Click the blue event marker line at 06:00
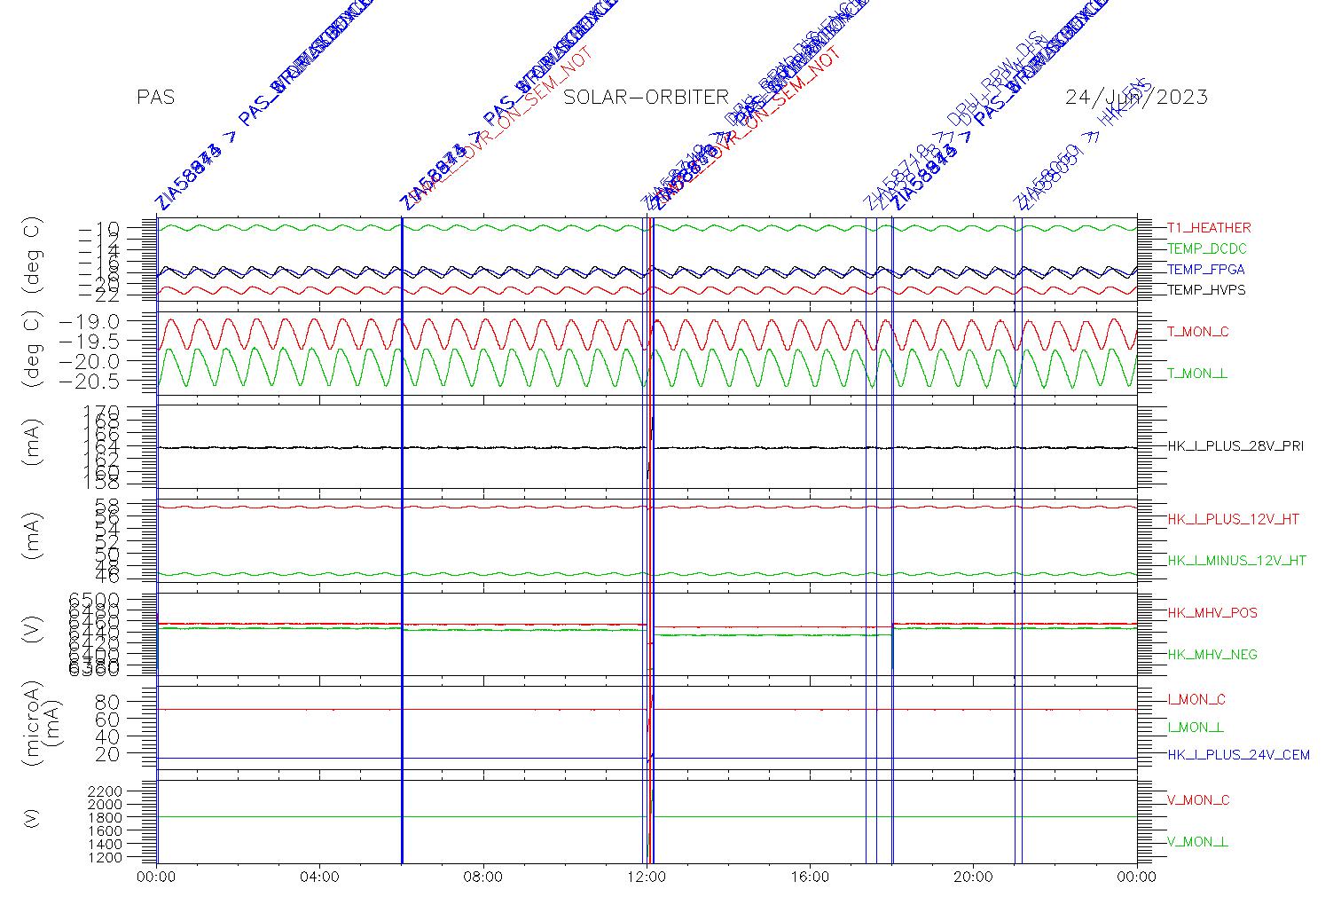The width and height of the screenshot is (1341, 905). click(x=402, y=541)
